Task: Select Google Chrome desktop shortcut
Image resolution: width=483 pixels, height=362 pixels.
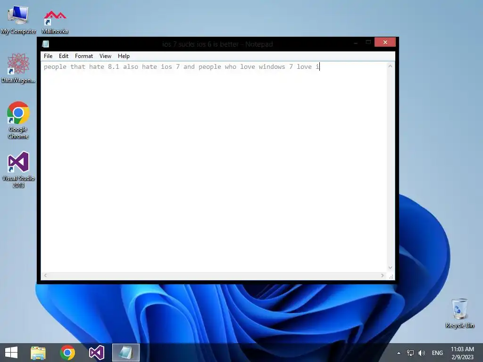Action: click(x=18, y=120)
